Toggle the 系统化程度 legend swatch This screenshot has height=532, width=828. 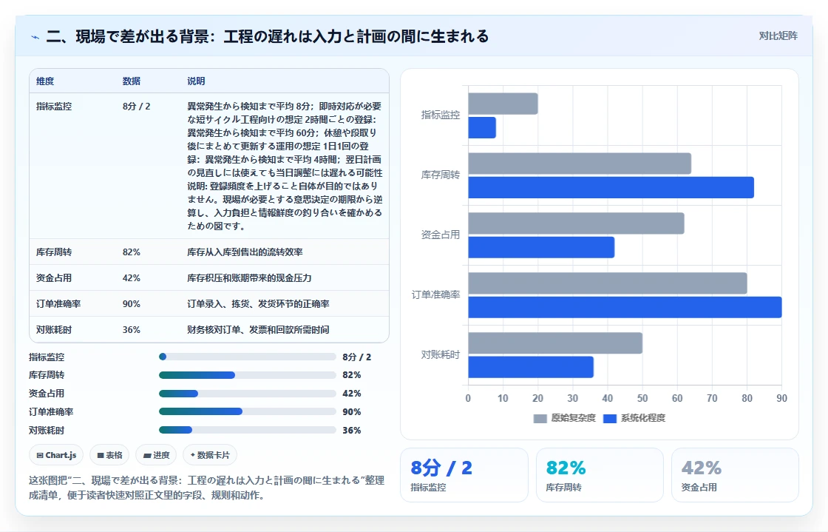(610, 418)
